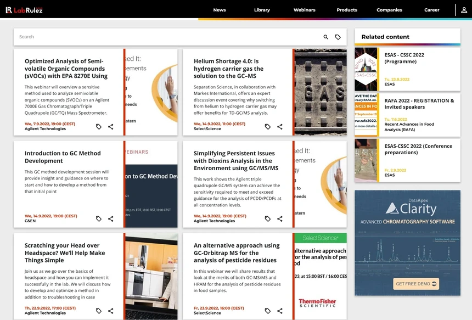Open the LabRulez home logo
The height and width of the screenshot is (320, 472).
[x=24, y=10]
